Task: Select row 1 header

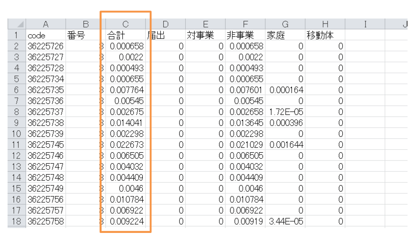Action: 17,36
